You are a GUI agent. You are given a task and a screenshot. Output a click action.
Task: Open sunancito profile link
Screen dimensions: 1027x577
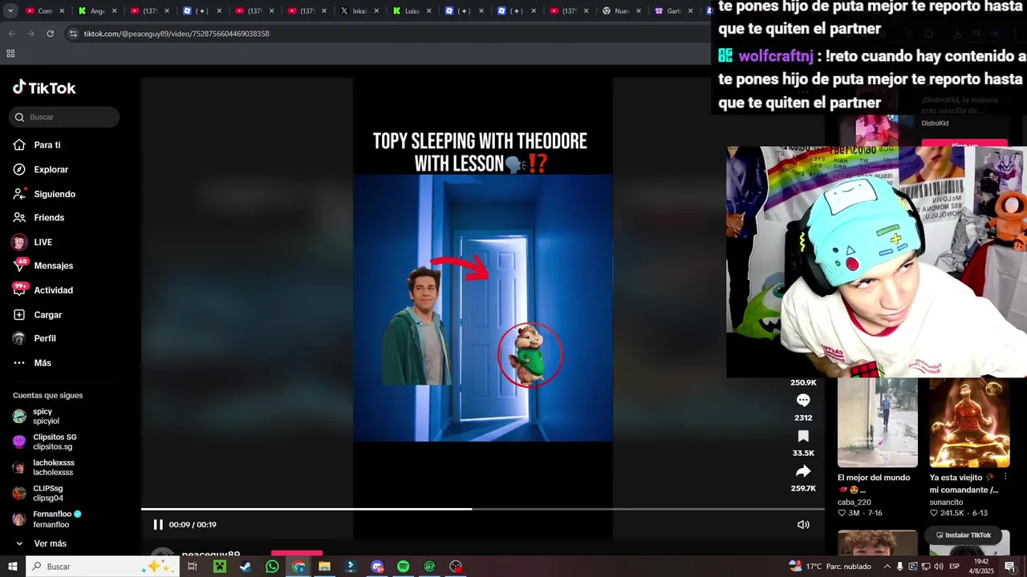(947, 502)
